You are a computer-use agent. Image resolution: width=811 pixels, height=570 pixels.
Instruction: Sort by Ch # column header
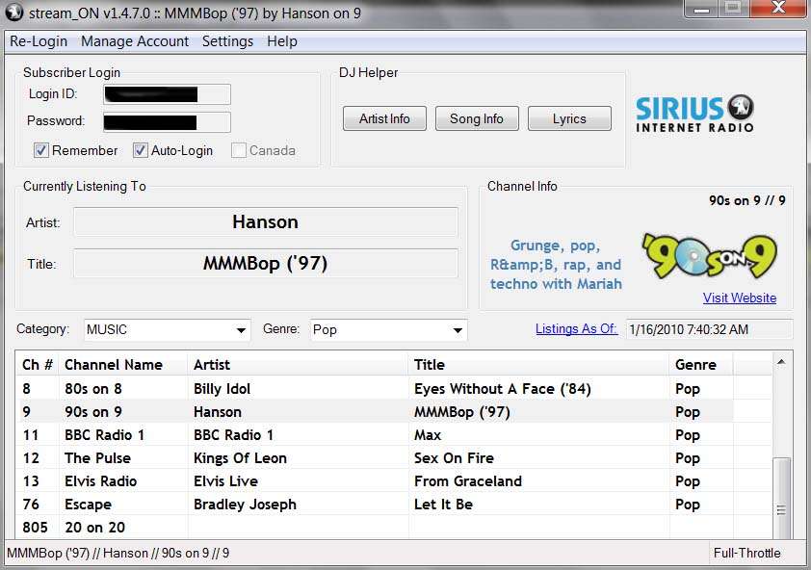(38, 365)
